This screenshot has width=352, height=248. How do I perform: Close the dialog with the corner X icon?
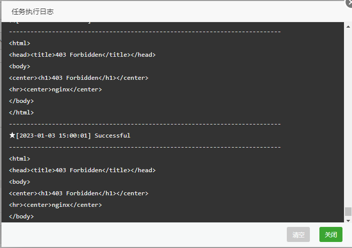349,3
